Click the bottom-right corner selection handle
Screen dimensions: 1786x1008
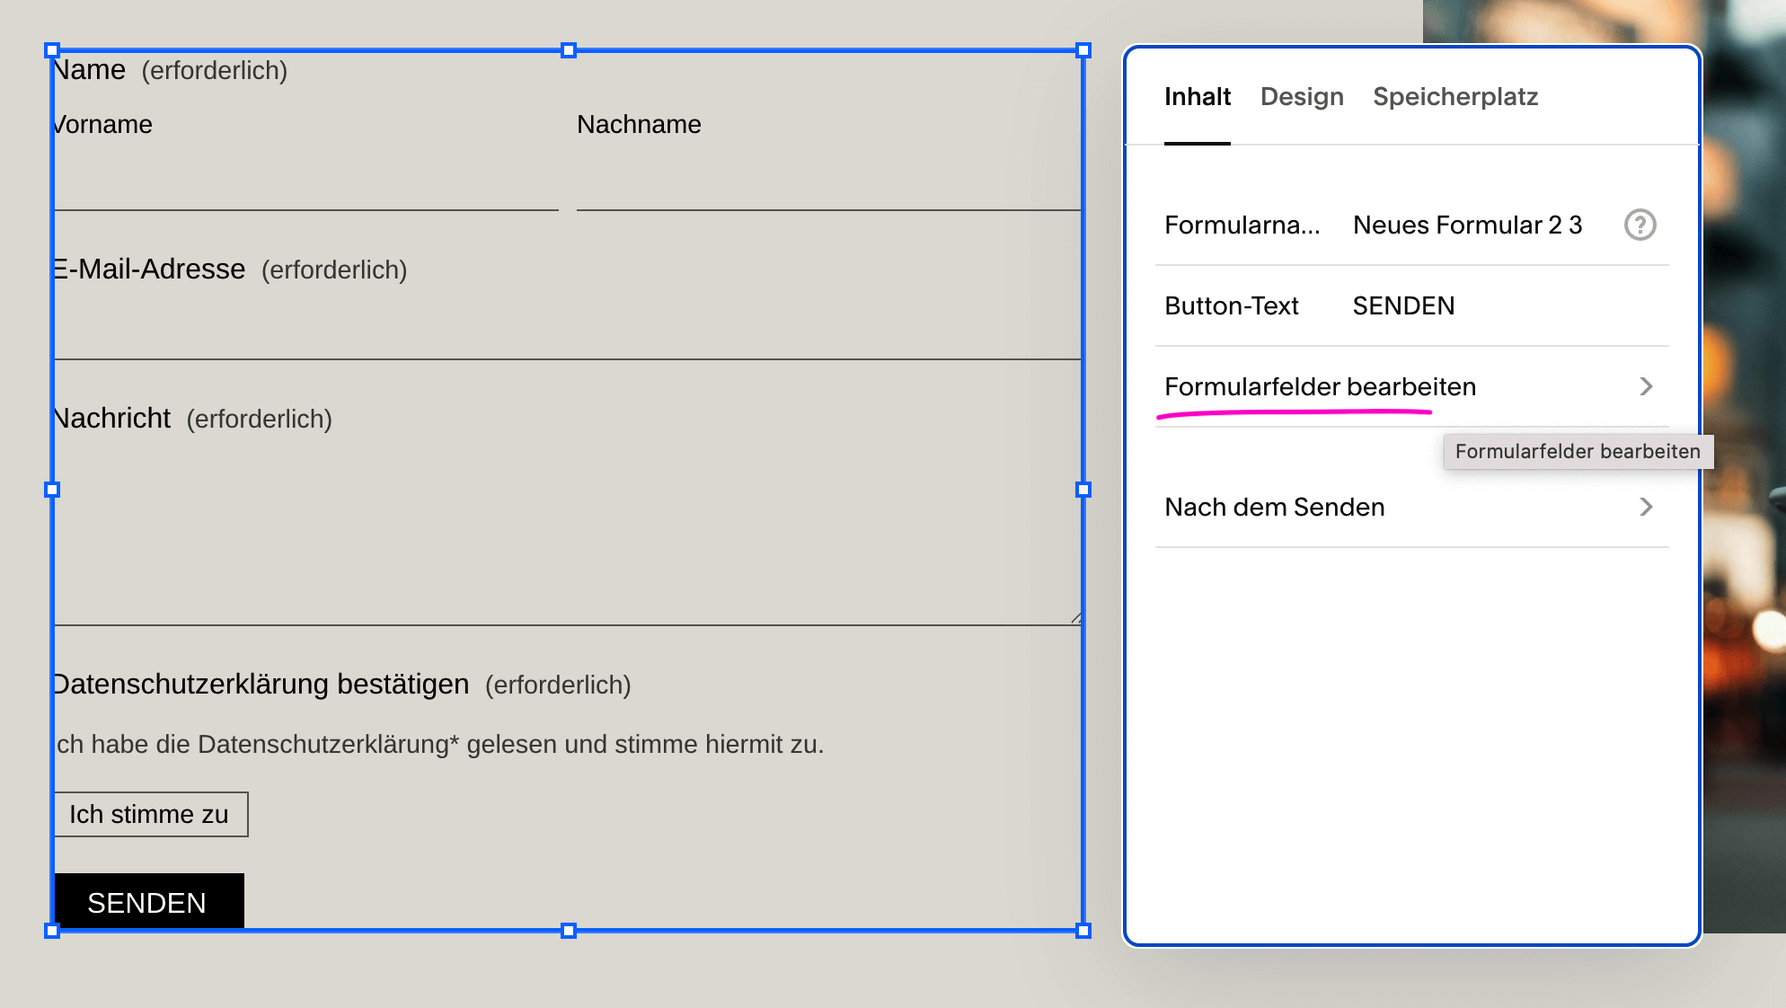click(x=1083, y=931)
